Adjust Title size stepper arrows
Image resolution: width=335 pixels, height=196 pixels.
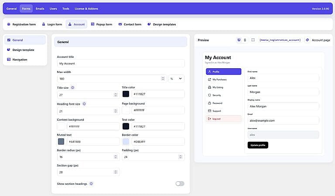coord(116,95)
